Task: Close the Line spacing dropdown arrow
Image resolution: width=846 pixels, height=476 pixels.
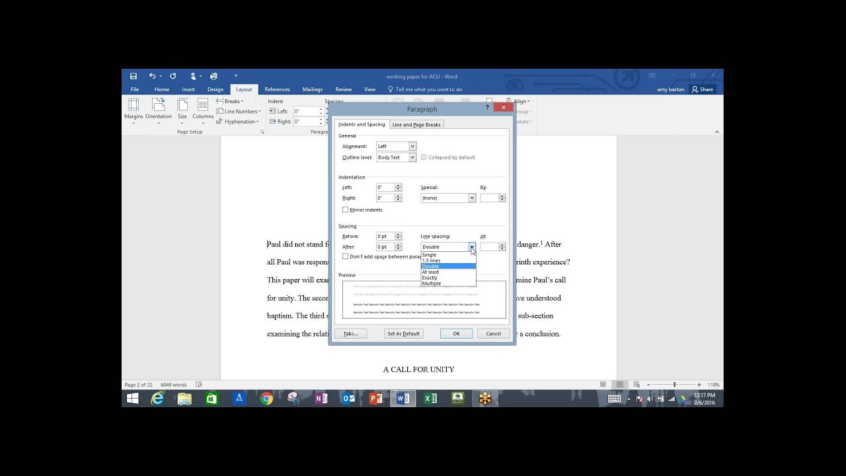Action: pos(472,247)
